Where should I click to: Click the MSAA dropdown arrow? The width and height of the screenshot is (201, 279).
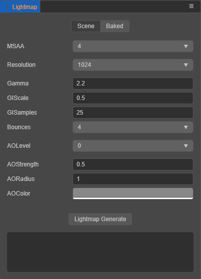pos(186,46)
